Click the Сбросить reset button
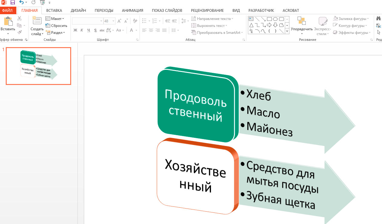Image resolution: width=382 pixels, height=224 pixels. (x=56, y=26)
